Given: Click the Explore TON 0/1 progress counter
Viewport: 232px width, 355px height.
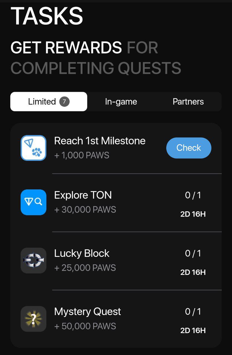Looking at the screenshot, I should 193,195.
